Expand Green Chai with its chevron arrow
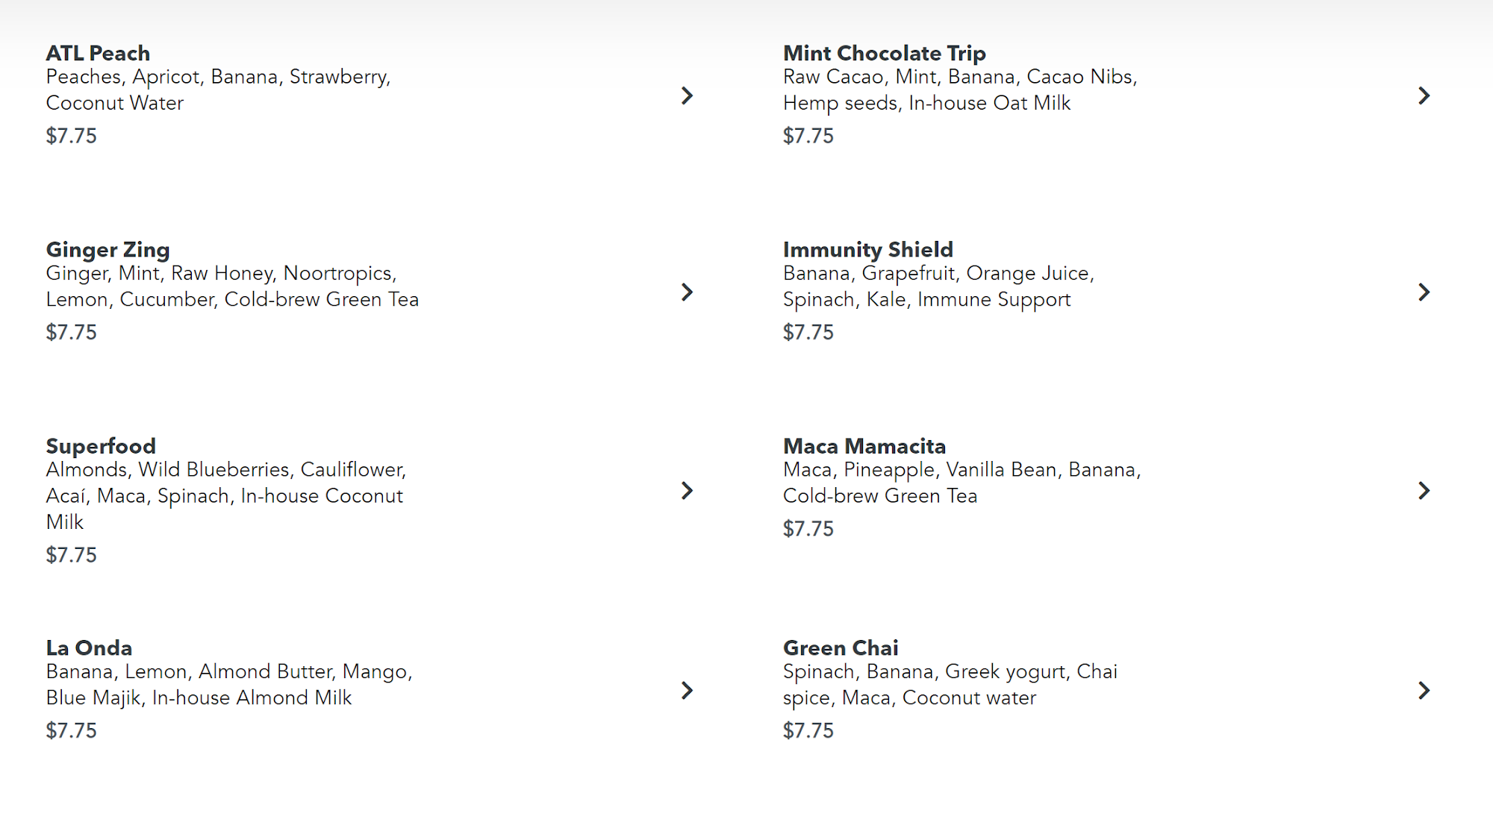 coord(1424,690)
